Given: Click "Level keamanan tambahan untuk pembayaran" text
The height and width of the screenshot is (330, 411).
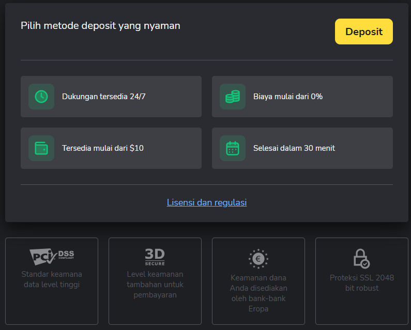Looking at the screenshot, I should click(x=155, y=285).
